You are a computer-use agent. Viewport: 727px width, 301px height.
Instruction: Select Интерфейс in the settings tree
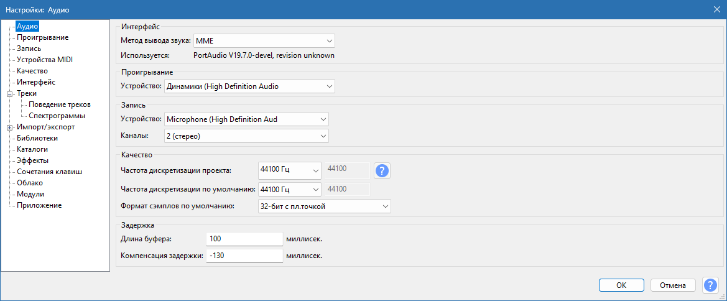point(35,82)
